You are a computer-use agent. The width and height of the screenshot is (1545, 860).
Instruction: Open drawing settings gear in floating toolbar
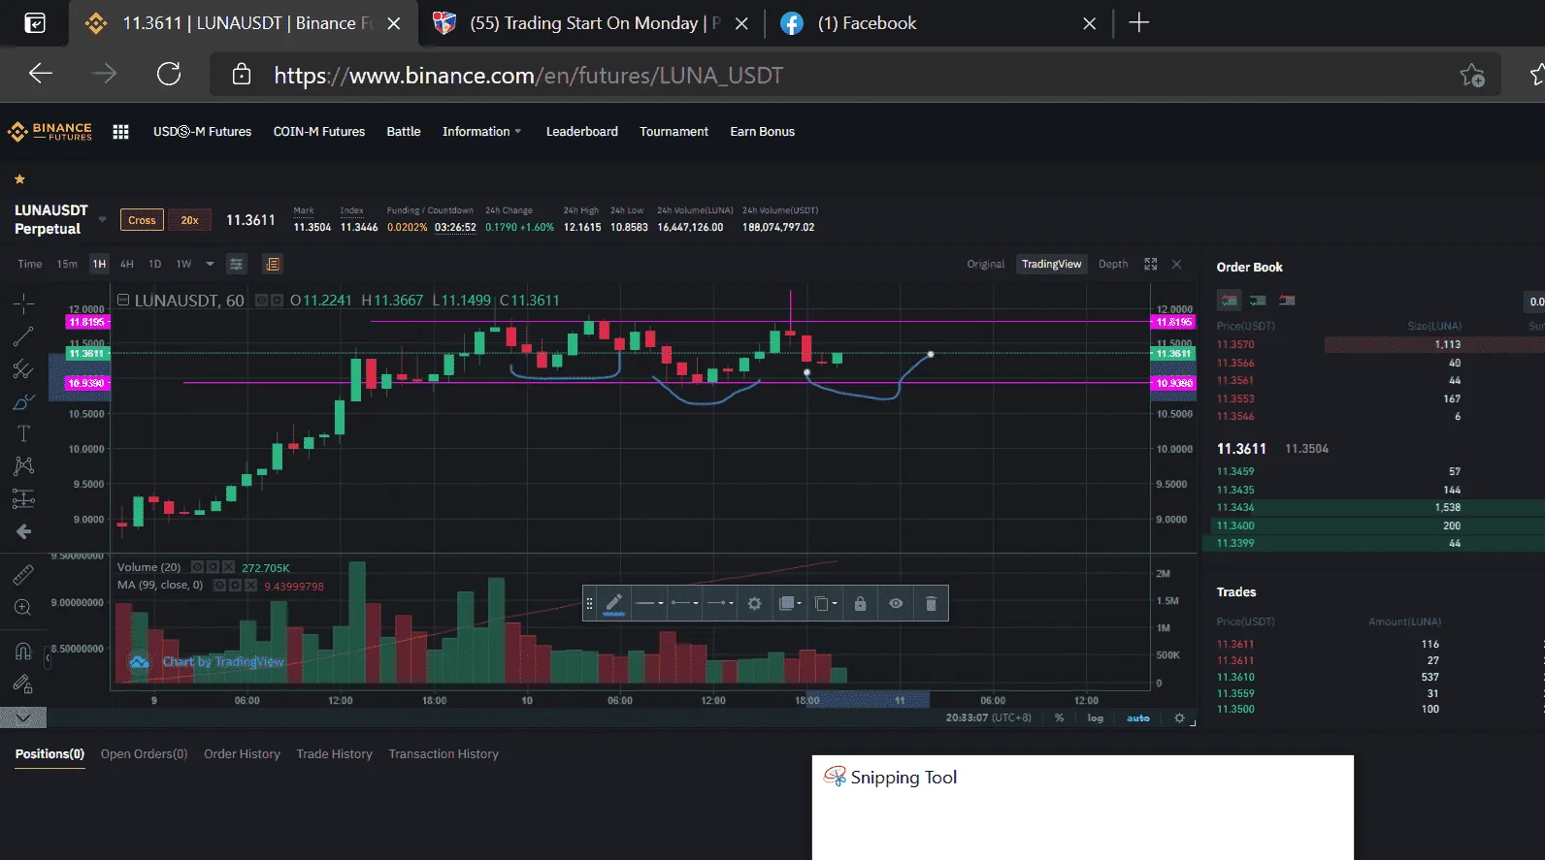[x=754, y=604]
